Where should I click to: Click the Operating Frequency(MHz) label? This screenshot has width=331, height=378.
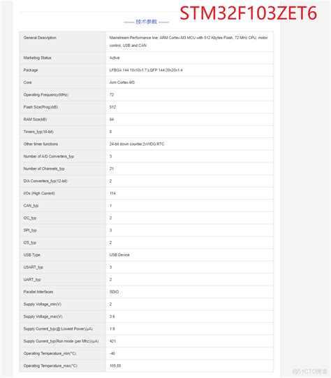pos(46,94)
